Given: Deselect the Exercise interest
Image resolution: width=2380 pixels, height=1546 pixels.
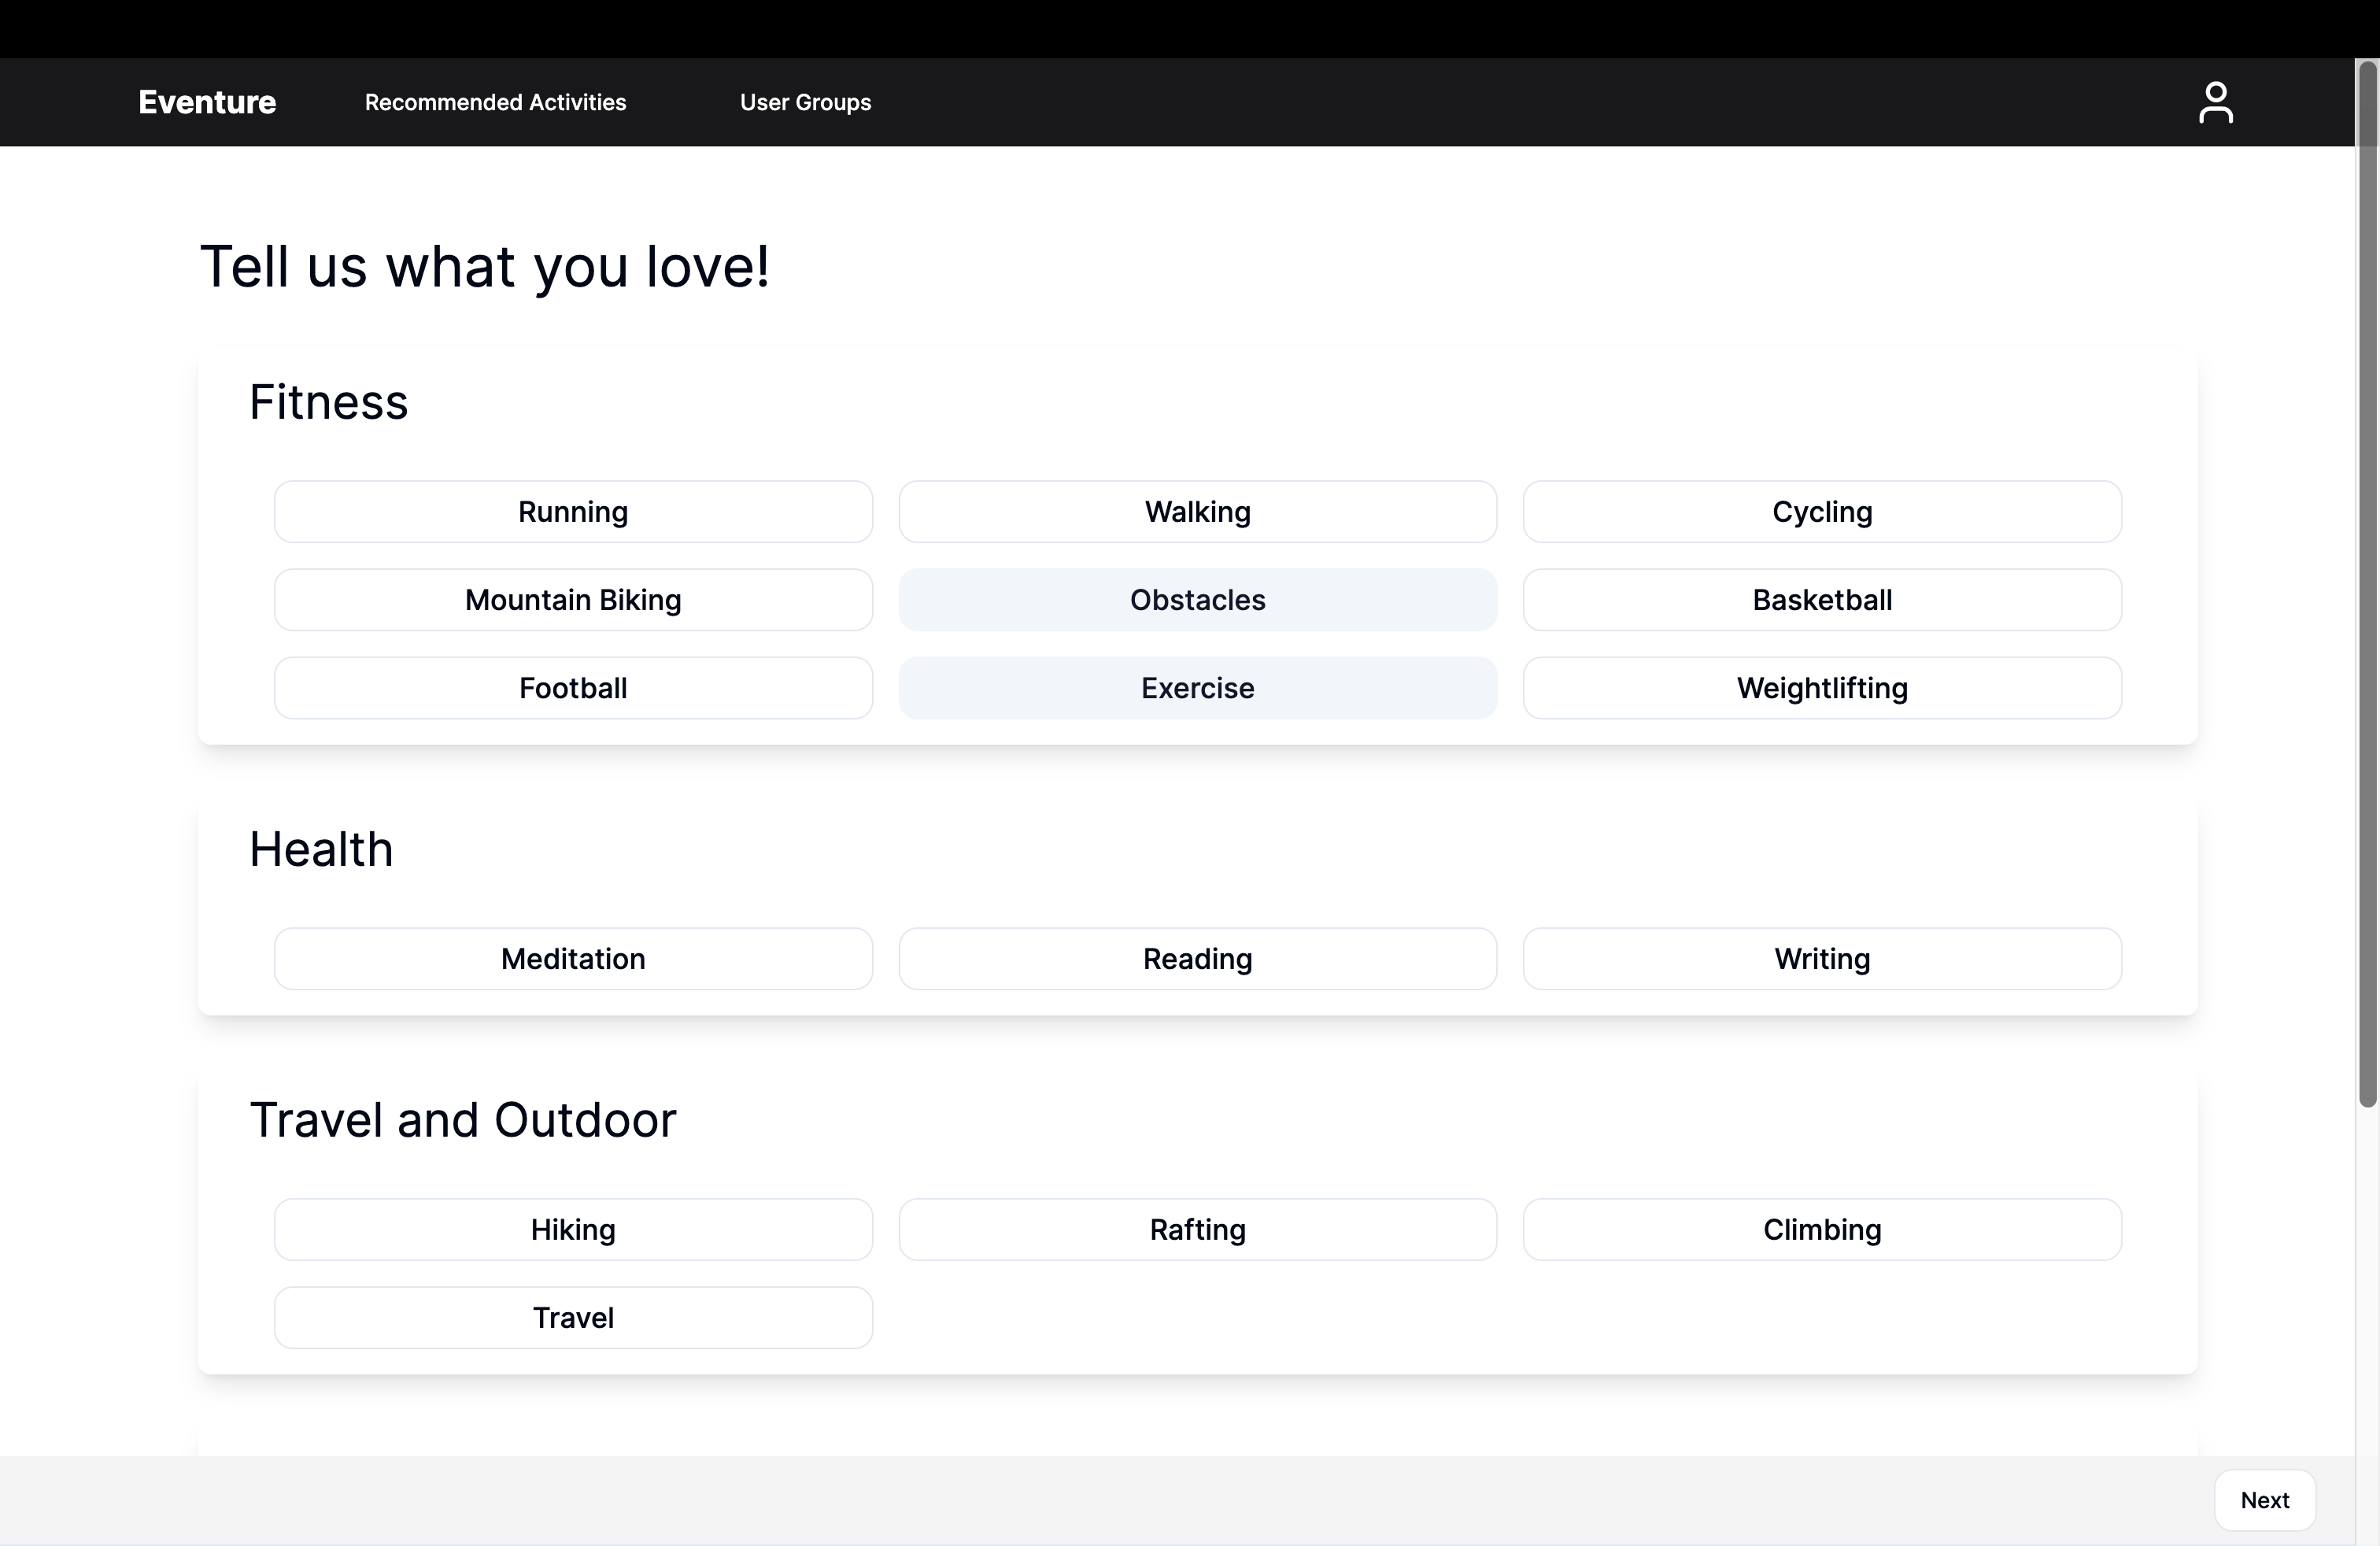Looking at the screenshot, I should pos(1197,688).
